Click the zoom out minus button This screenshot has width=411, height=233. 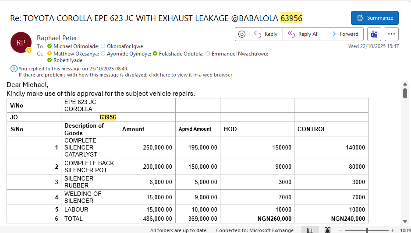(x=340, y=230)
